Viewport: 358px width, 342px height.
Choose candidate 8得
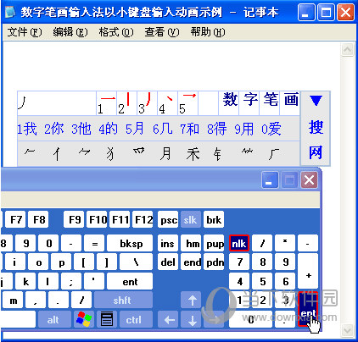pyautogui.click(x=217, y=129)
